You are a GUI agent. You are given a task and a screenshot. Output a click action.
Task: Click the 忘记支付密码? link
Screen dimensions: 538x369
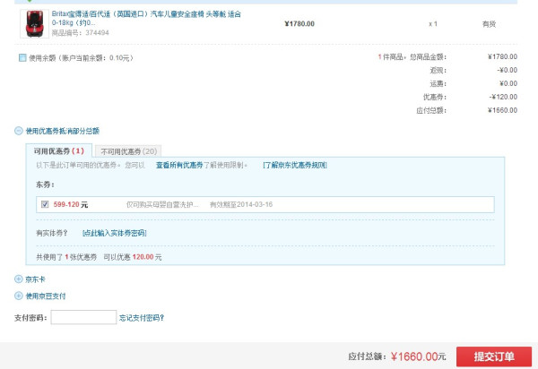click(142, 318)
